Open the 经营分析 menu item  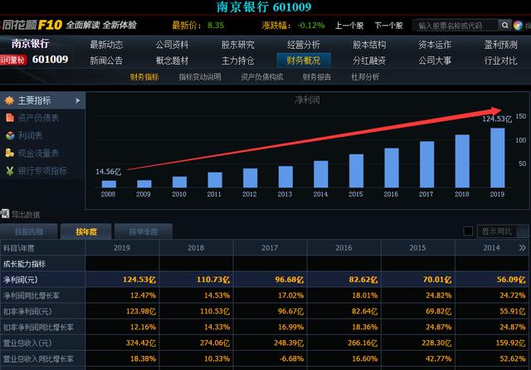[x=304, y=45]
